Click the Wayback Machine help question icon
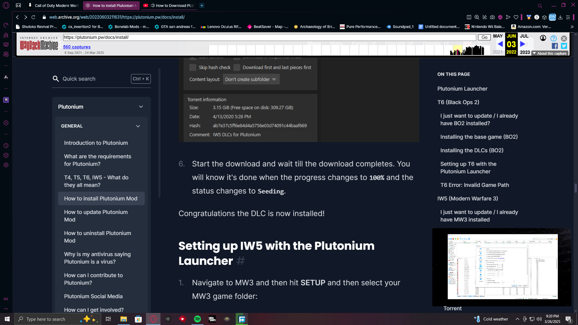 pos(553,38)
